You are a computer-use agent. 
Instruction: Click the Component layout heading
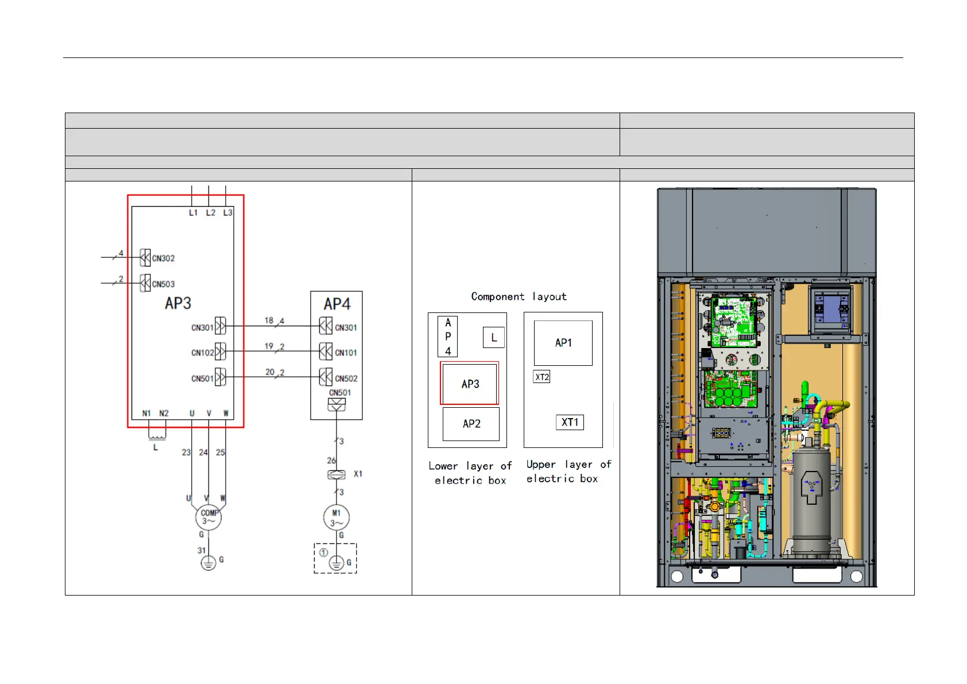519,297
